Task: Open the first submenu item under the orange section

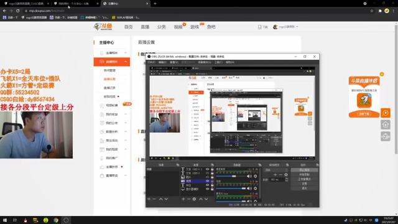Action: (109, 70)
